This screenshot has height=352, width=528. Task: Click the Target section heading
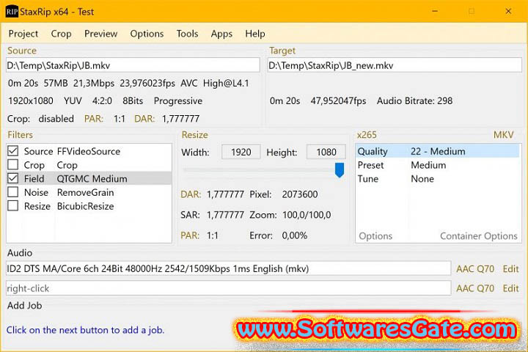point(282,51)
